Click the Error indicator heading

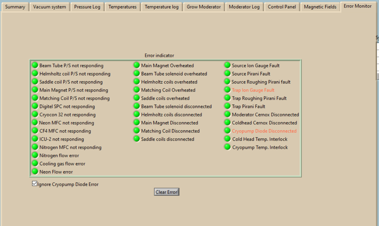pos(159,55)
